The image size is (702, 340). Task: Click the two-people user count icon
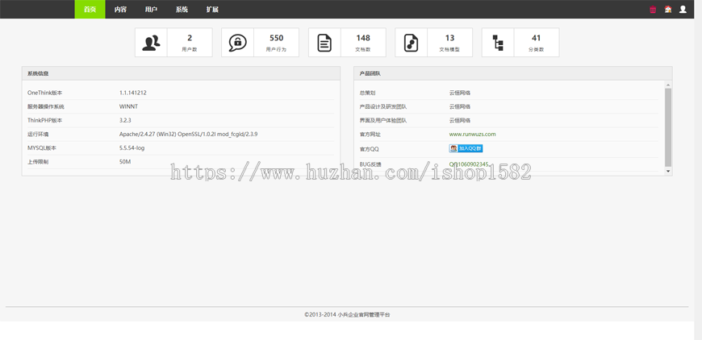152,43
